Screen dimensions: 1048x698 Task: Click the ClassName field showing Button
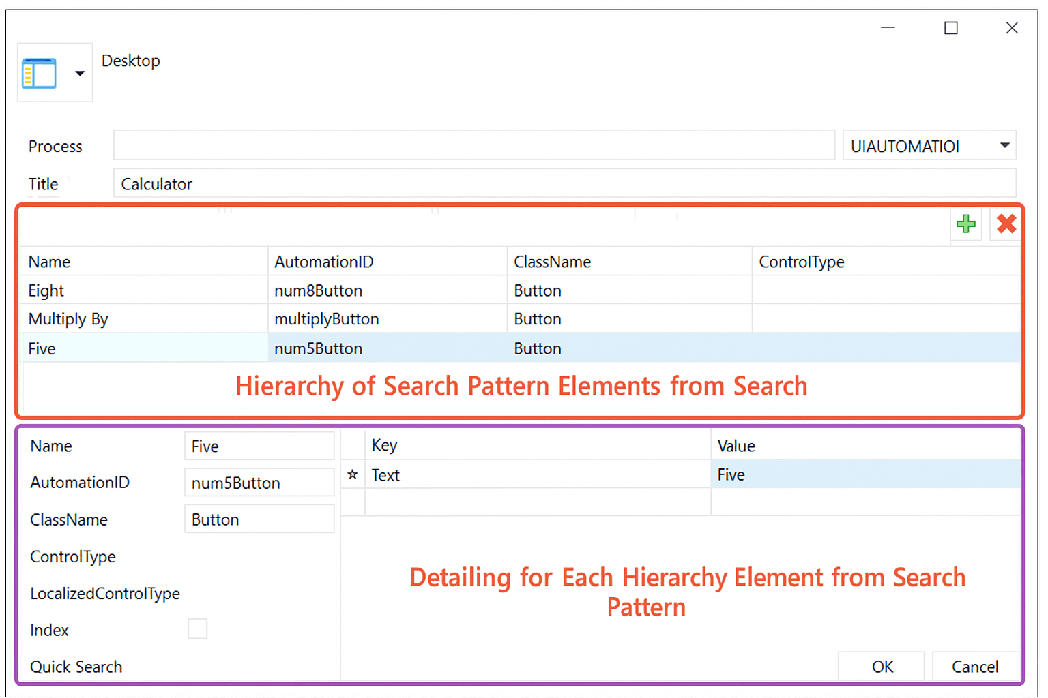tap(259, 519)
